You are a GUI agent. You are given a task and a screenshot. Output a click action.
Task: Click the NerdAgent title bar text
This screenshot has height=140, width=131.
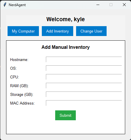tap(17, 5)
